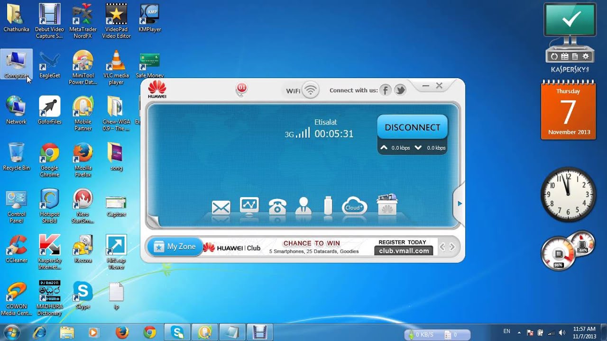
Task: Select the Network desktop icon
Action: pyautogui.click(x=17, y=110)
